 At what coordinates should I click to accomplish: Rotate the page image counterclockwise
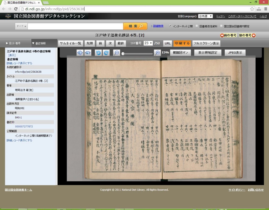[98, 53]
